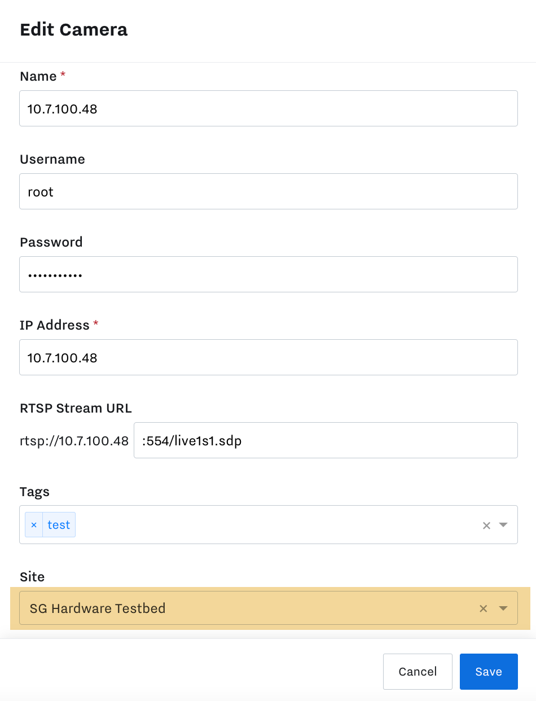Click the Password field label
The width and height of the screenshot is (536, 701).
click(51, 242)
